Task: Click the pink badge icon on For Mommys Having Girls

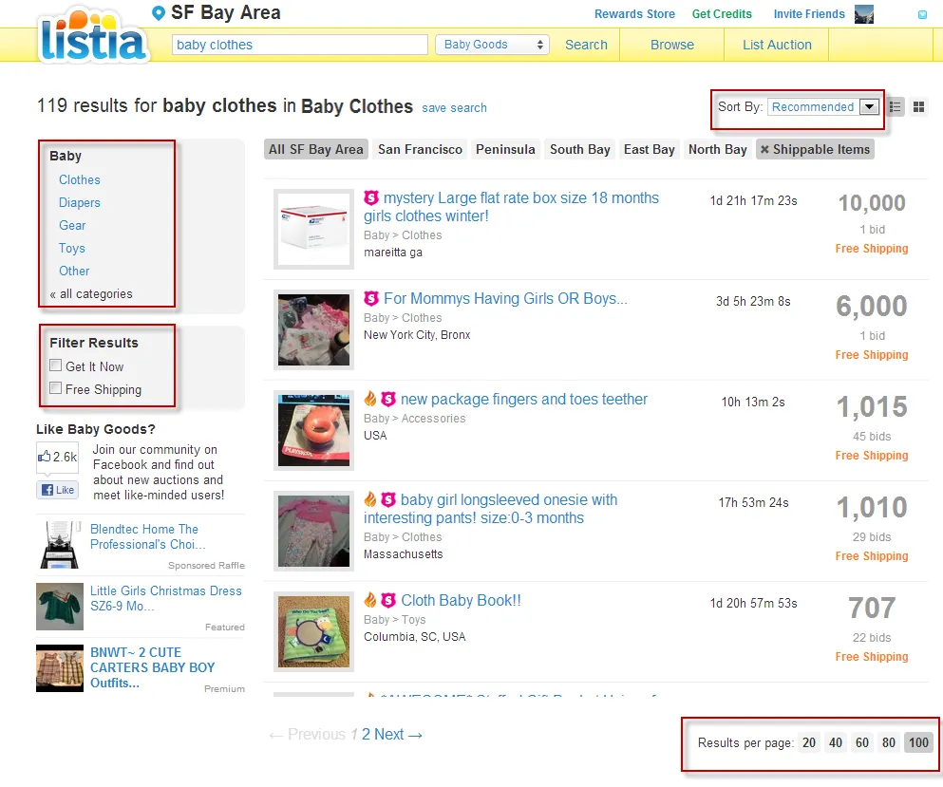Action: (x=371, y=297)
